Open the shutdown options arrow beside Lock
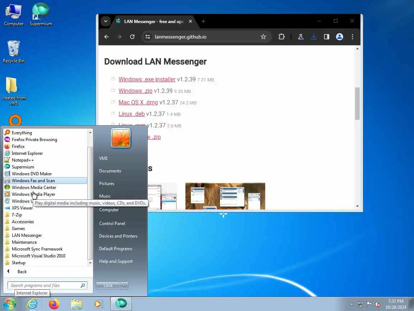The image size is (414, 311). pos(124,285)
